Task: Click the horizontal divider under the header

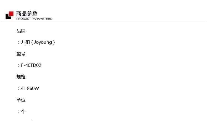Action: tap(104, 22)
